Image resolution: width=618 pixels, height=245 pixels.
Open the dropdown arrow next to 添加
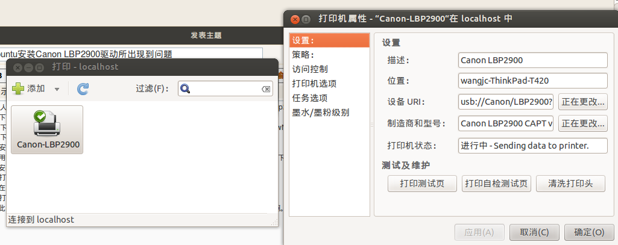(57, 89)
